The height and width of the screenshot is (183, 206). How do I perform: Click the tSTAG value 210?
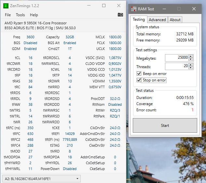(70, 145)
